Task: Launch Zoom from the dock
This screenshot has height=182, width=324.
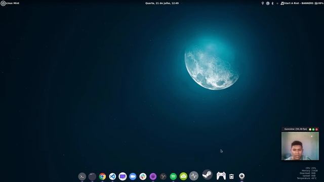Action: [x=133, y=176]
